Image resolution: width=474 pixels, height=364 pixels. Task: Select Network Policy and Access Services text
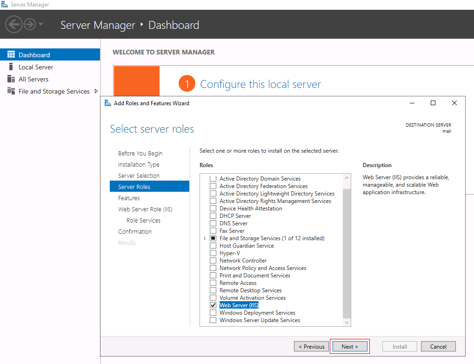point(263,268)
